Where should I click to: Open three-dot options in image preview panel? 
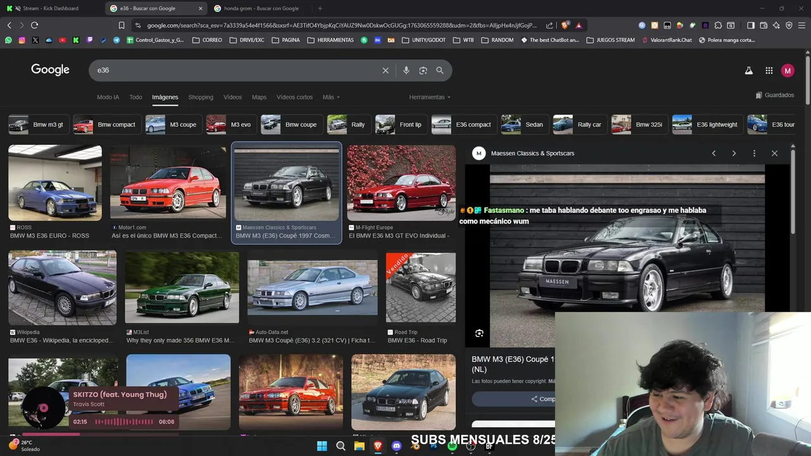click(754, 153)
